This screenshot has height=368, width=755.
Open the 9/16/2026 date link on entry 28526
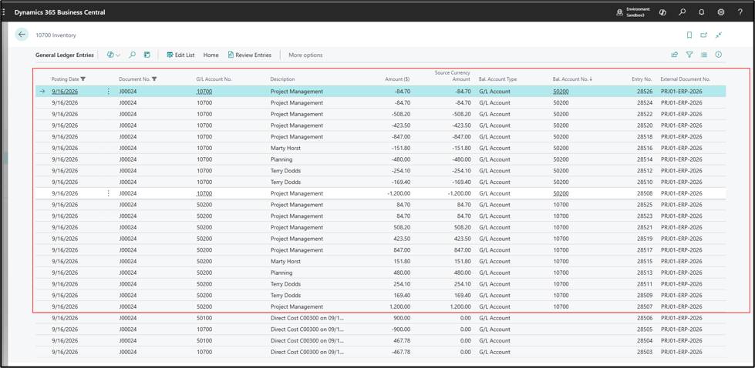(65, 92)
